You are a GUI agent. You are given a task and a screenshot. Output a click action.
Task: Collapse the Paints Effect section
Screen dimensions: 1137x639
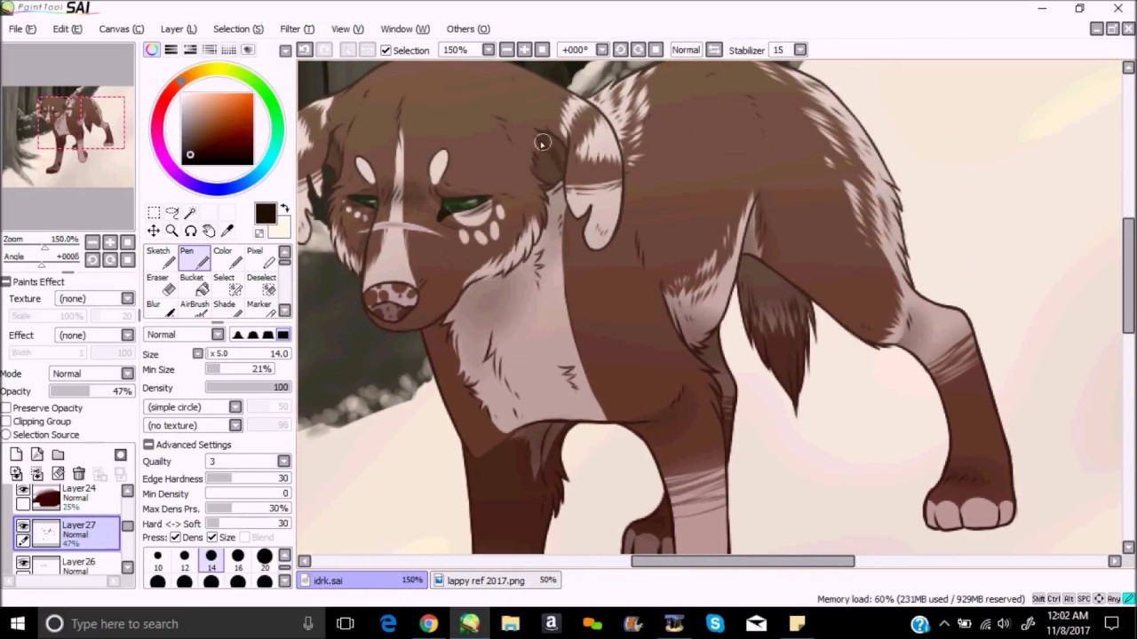6,281
